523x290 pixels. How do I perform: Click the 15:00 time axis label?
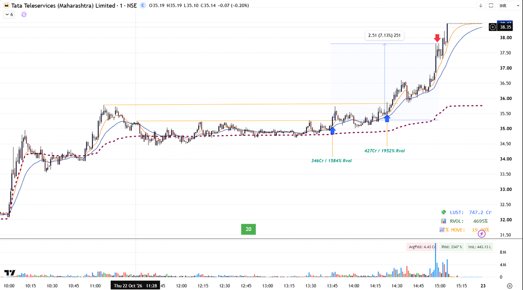coord(440,286)
